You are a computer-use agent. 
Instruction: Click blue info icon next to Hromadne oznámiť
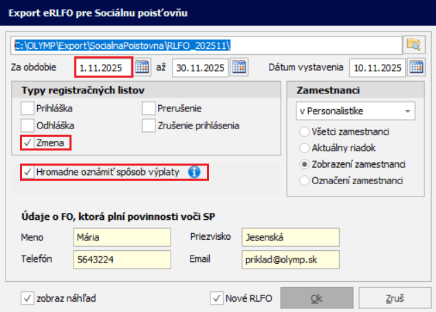[x=194, y=172]
